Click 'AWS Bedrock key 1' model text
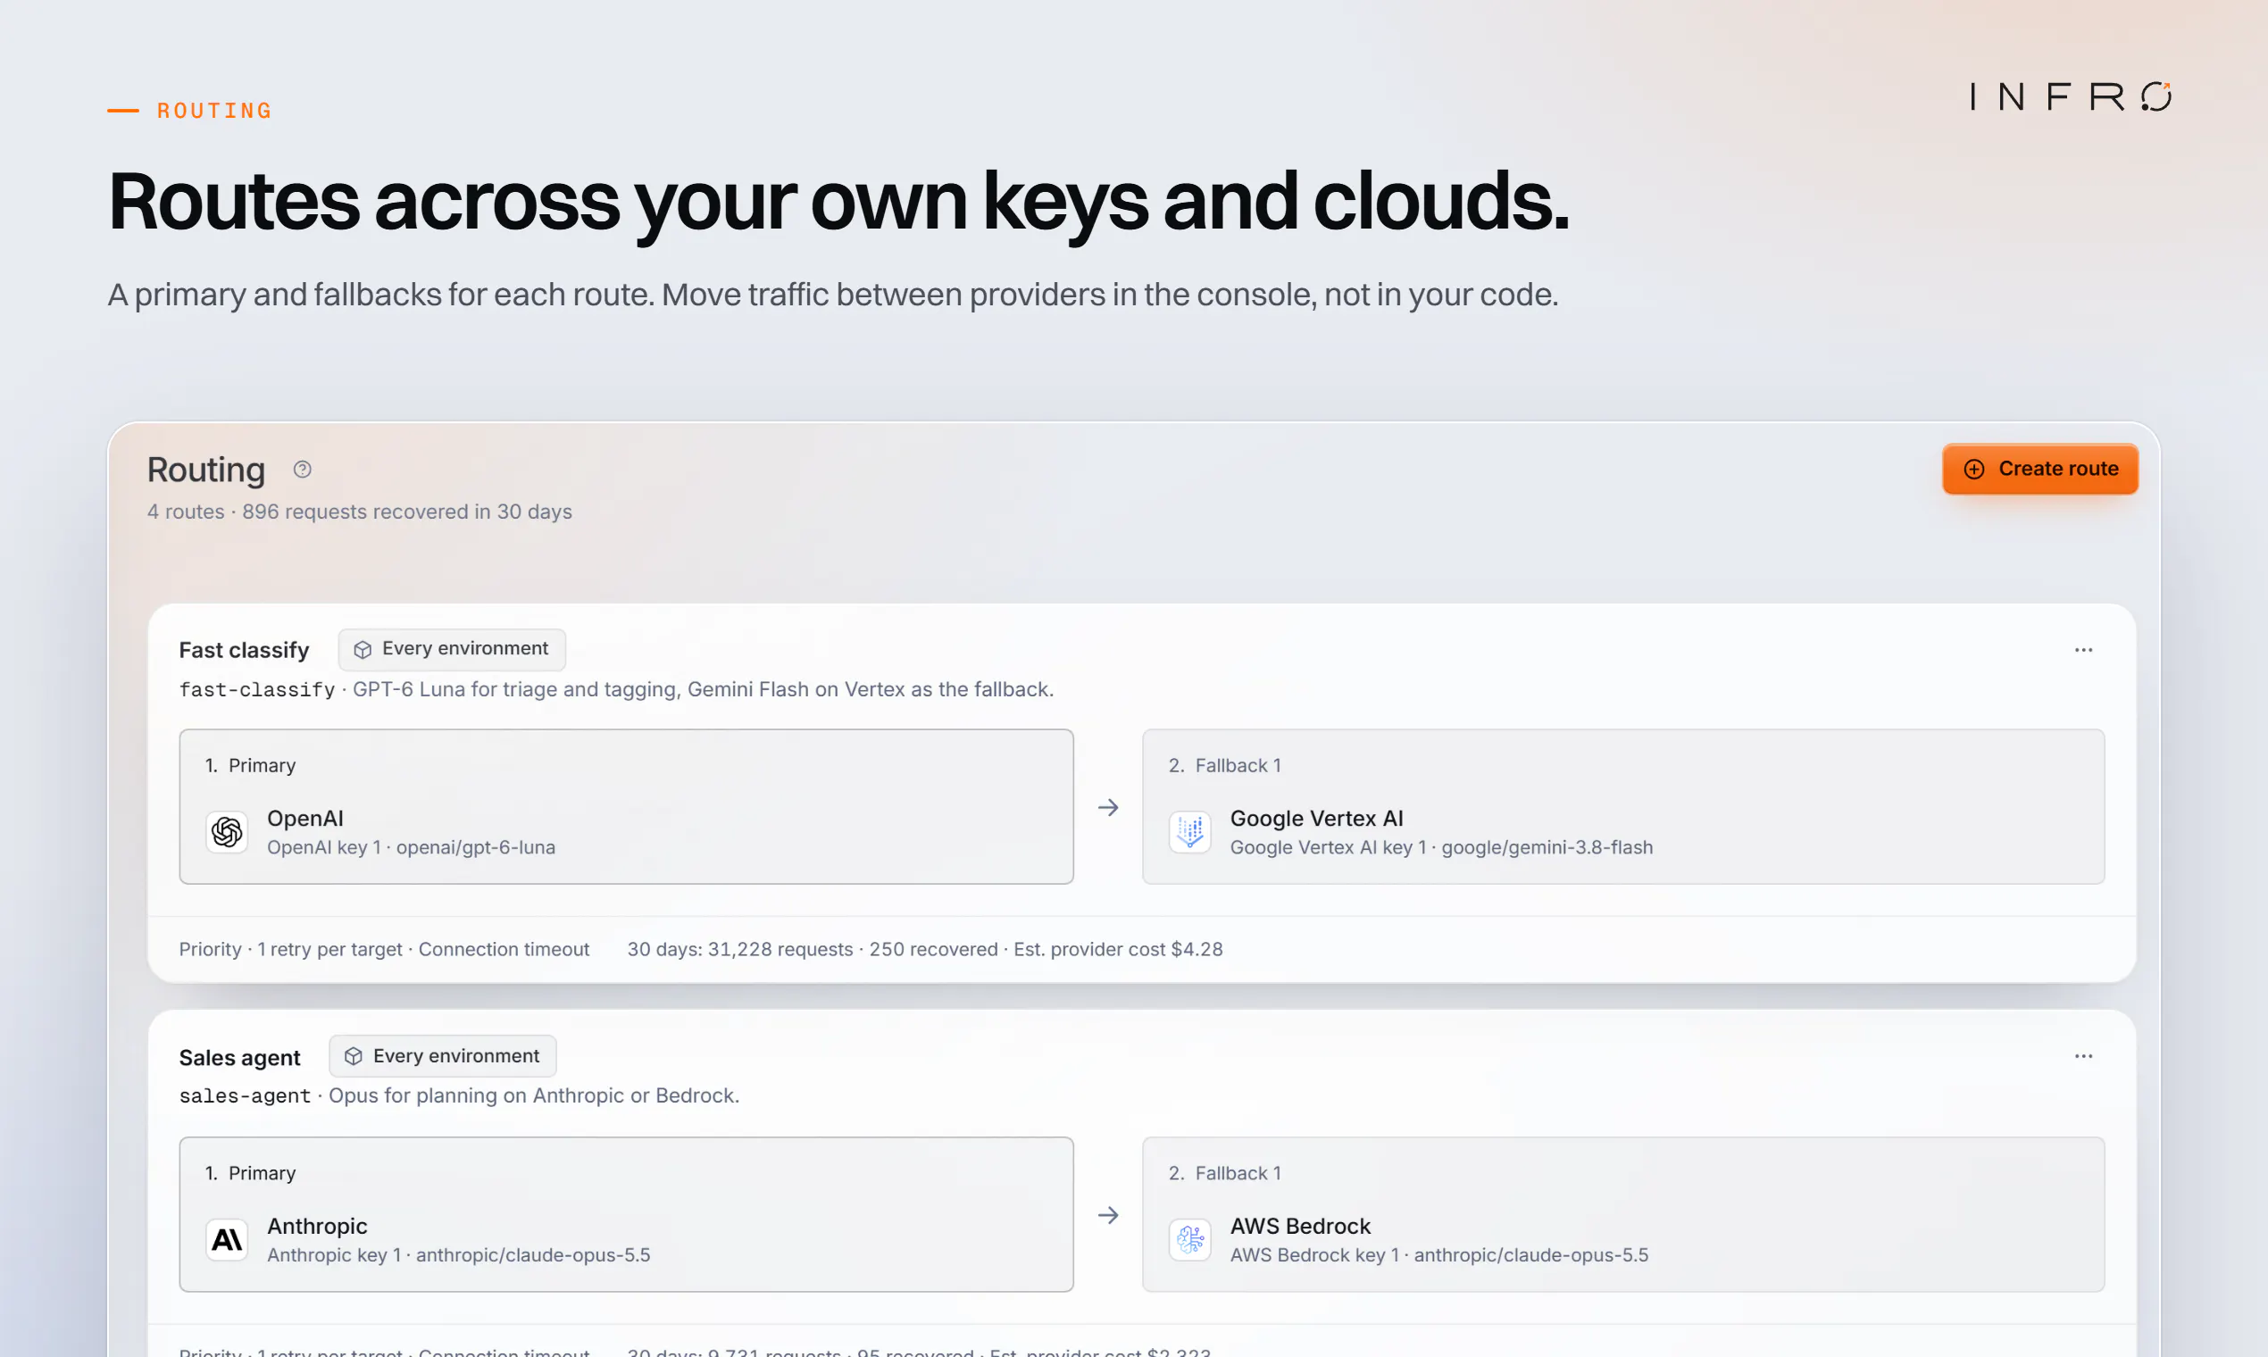The height and width of the screenshot is (1357, 2268). click(1438, 1255)
